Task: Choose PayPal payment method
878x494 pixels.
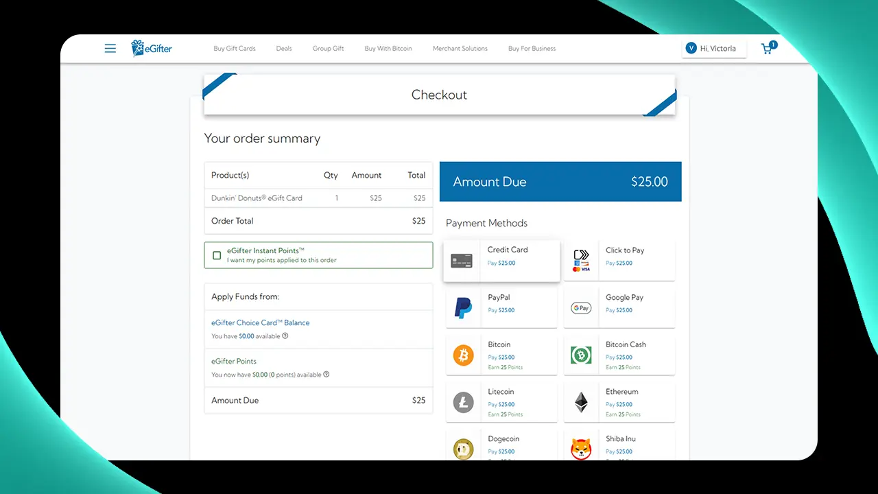Action: (501, 308)
